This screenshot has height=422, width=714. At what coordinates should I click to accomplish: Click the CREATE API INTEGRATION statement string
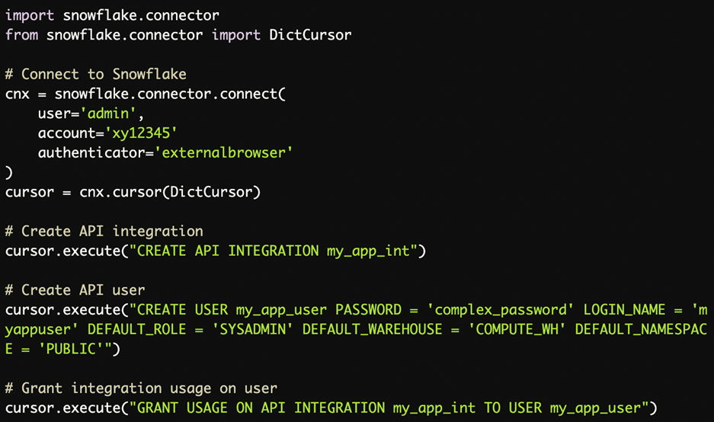[274, 251]
